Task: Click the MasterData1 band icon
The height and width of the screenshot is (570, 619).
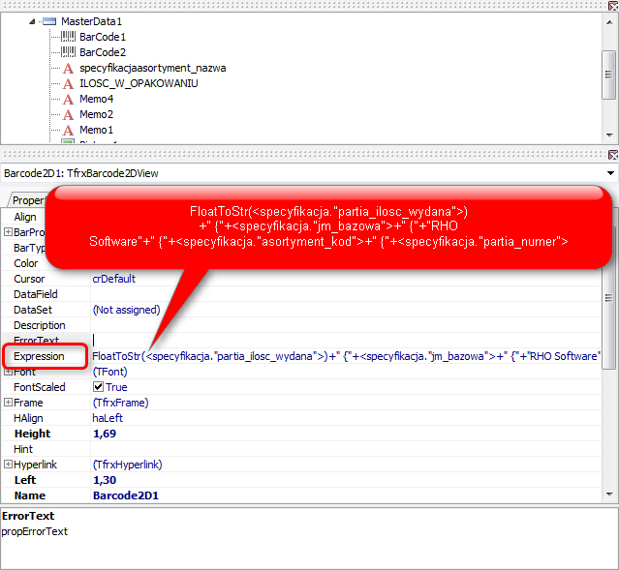Action: tap(49, 21)
